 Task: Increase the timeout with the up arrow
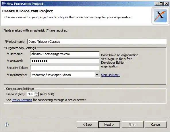(x=36, y=93)
